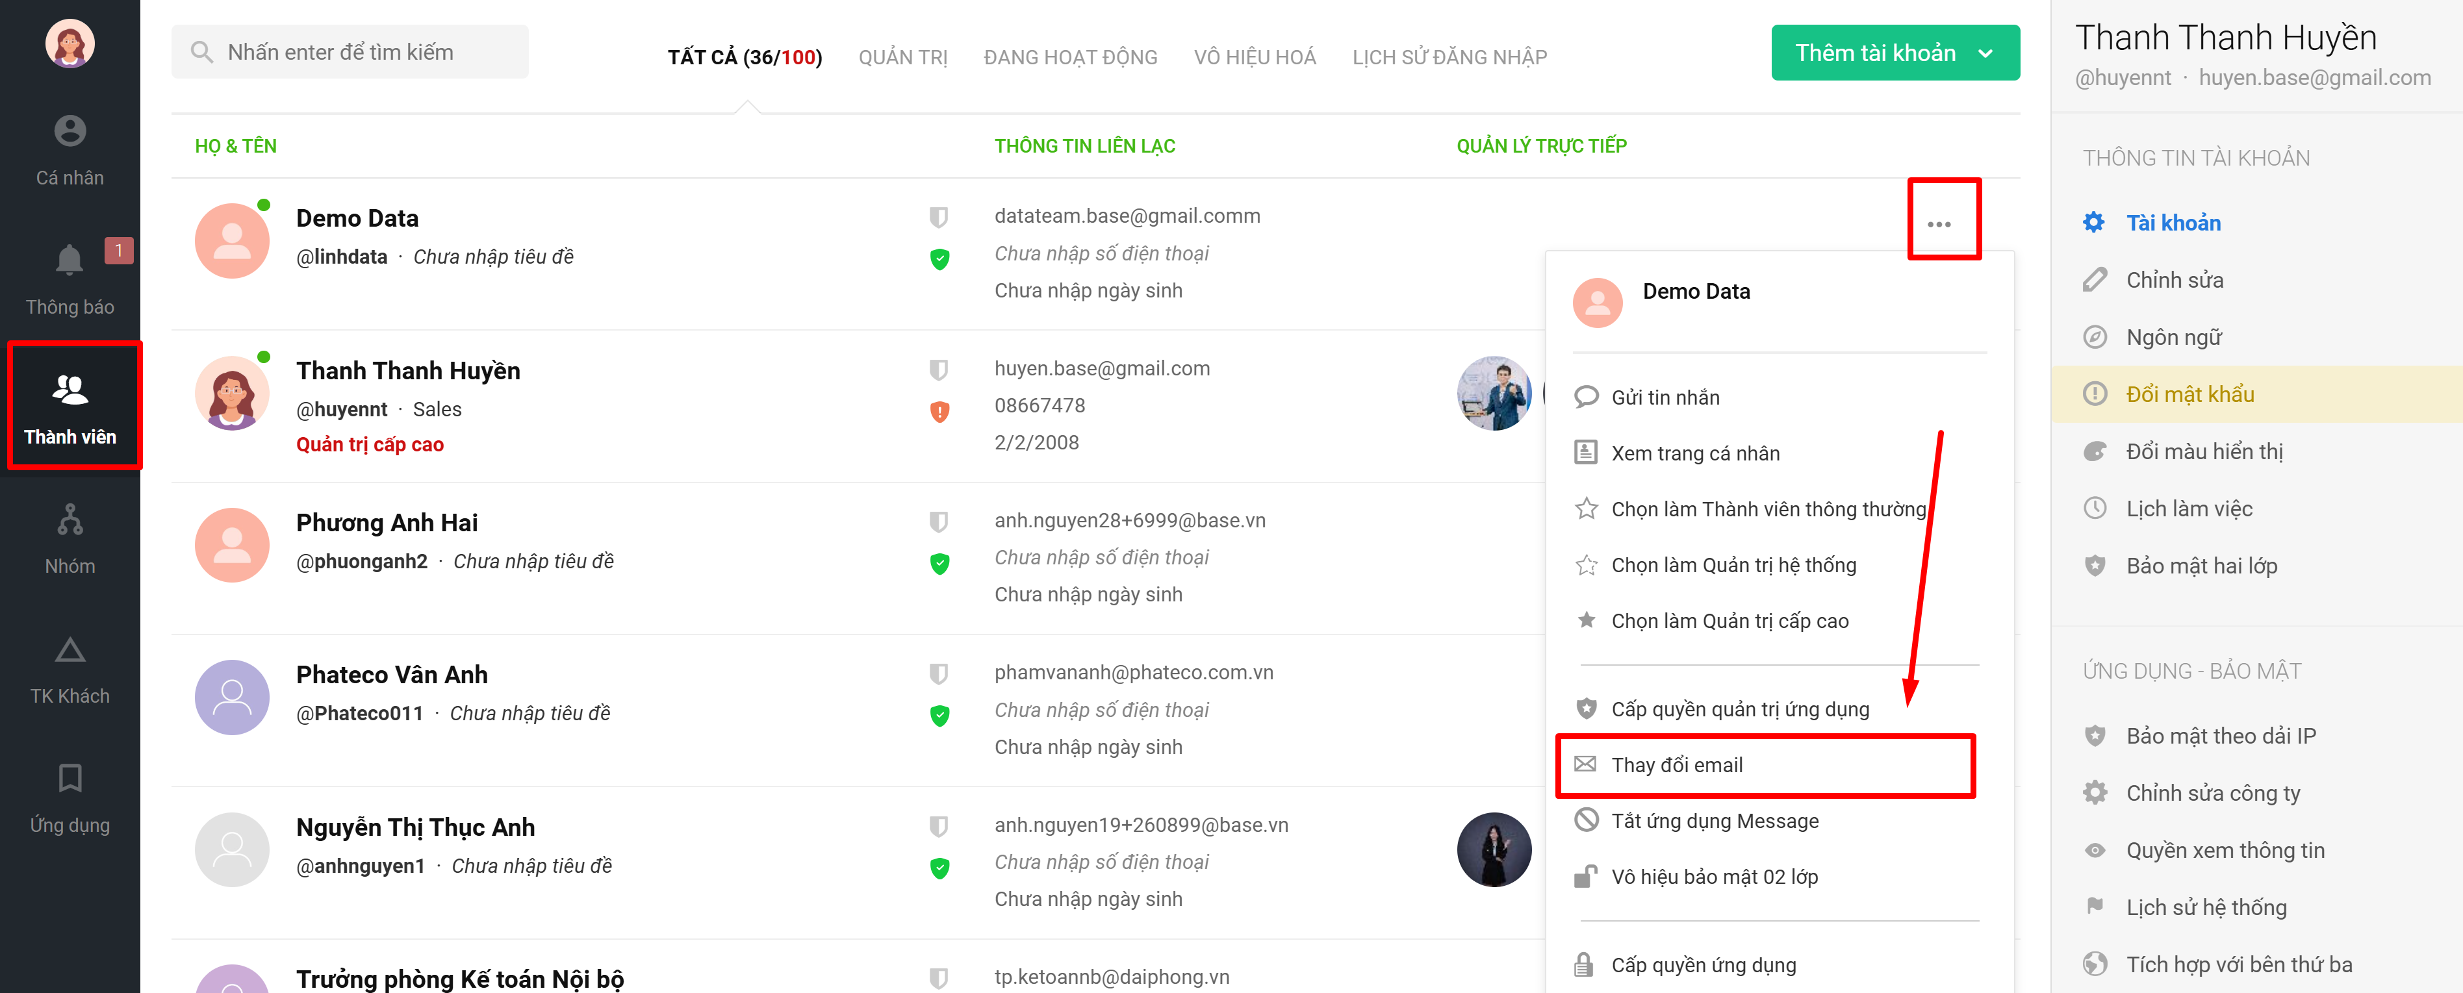The image size is (2463, 993).
Task: Open the Nhóm sidebar icon
Action: pyautogui.click(x=70, y=520)
